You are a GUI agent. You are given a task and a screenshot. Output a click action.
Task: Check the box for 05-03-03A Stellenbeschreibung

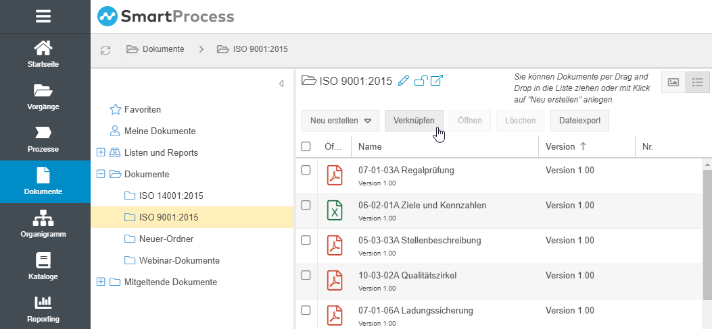pos(306,241)
